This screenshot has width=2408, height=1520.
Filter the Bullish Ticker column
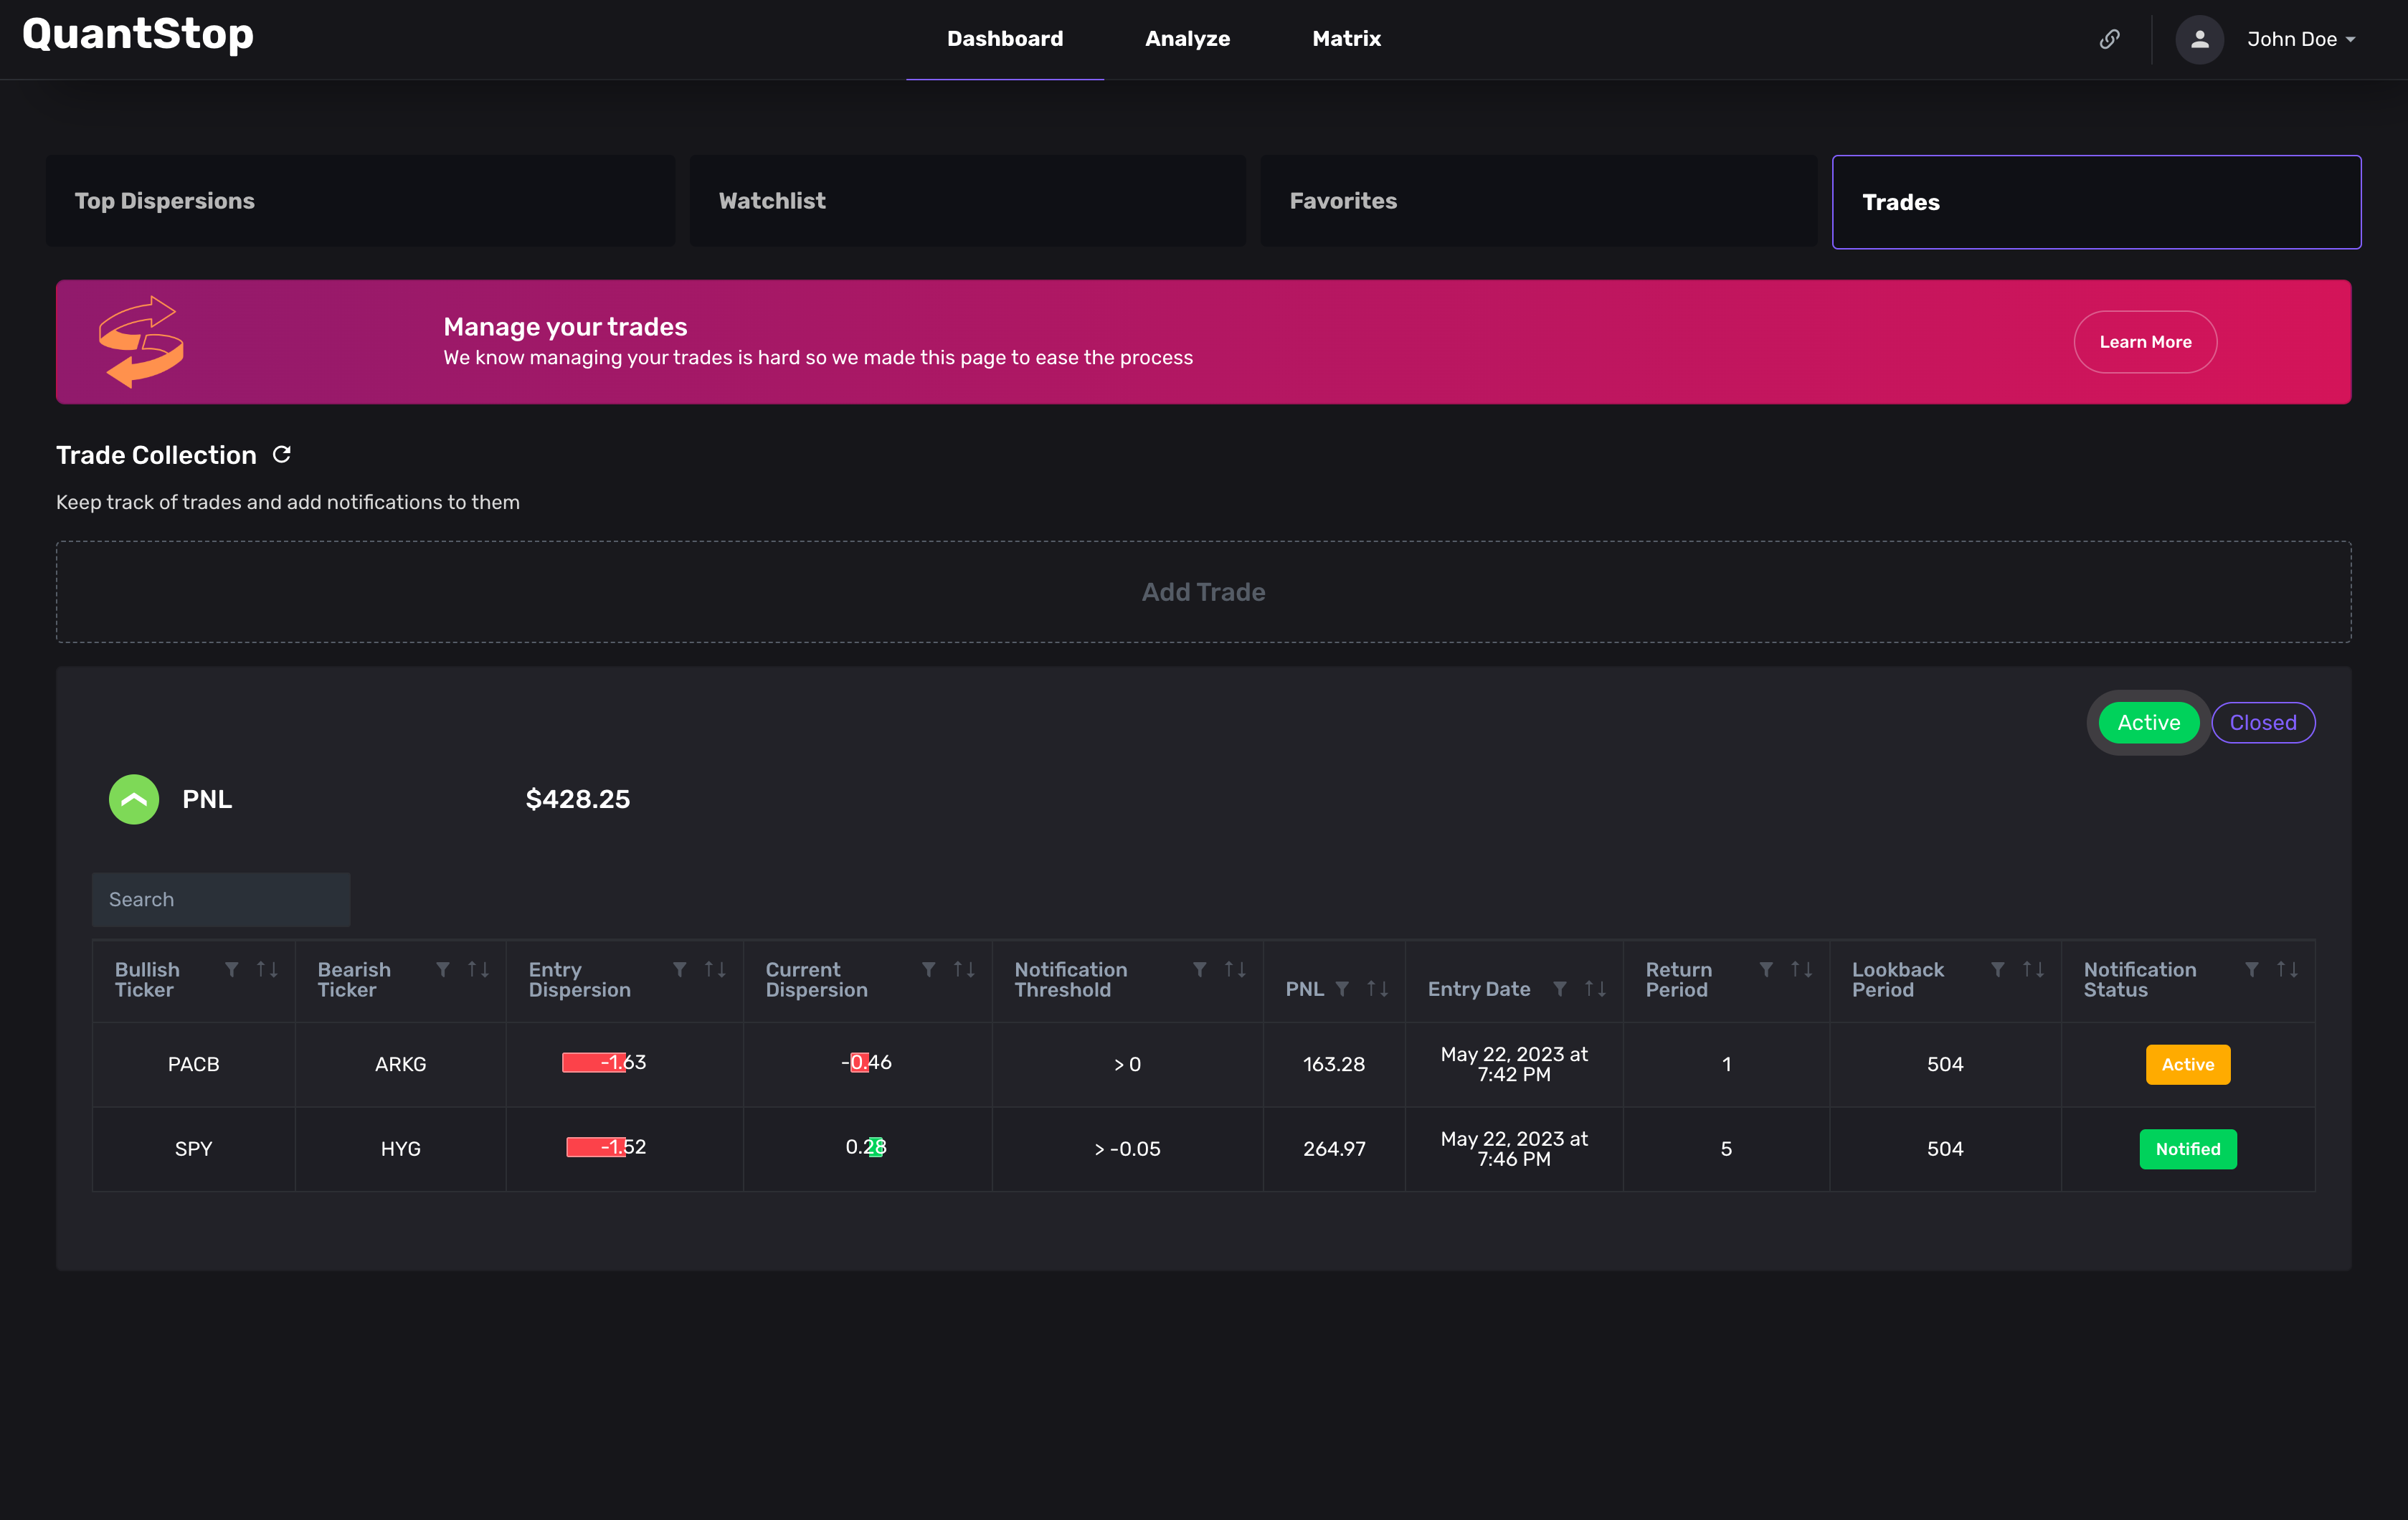coord(232,969)
